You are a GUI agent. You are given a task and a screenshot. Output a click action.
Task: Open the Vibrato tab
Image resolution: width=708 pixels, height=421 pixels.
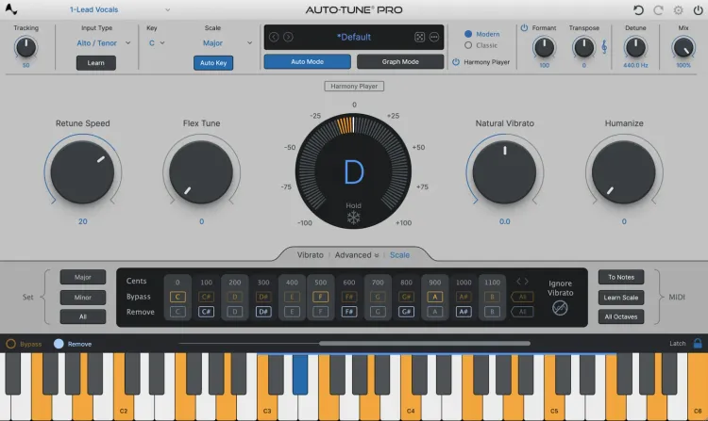click(311, 255)
